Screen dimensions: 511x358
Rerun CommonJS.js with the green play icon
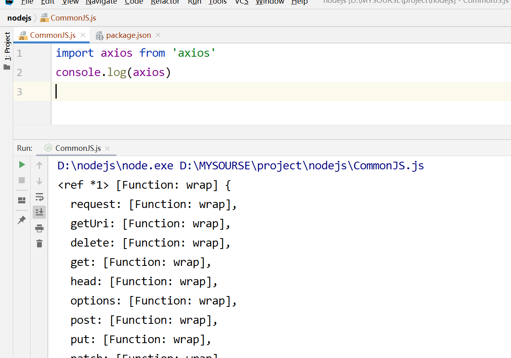(22, 165)
